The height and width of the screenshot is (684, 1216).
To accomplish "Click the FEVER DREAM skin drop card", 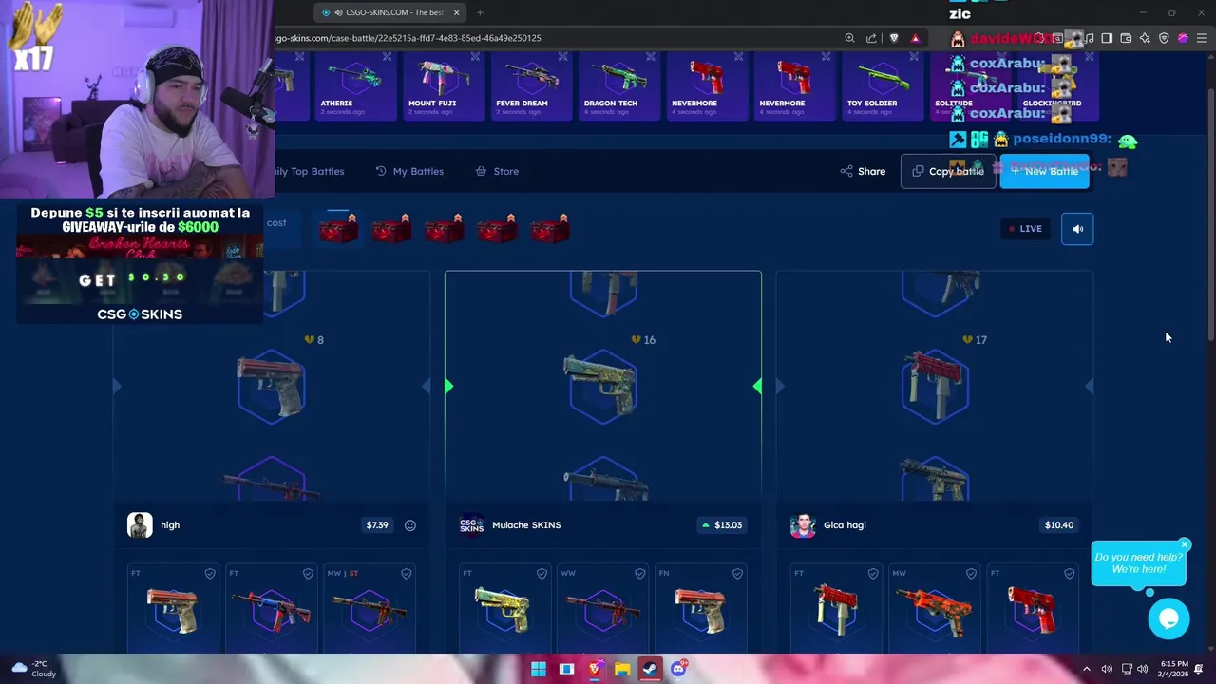I will tap(531, 85).
